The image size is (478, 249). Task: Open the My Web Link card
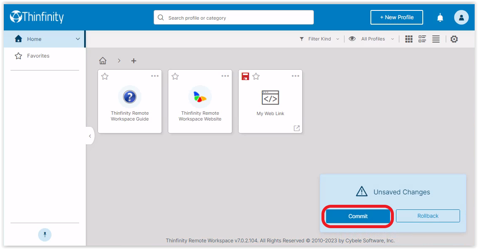(x=270, y=101)
